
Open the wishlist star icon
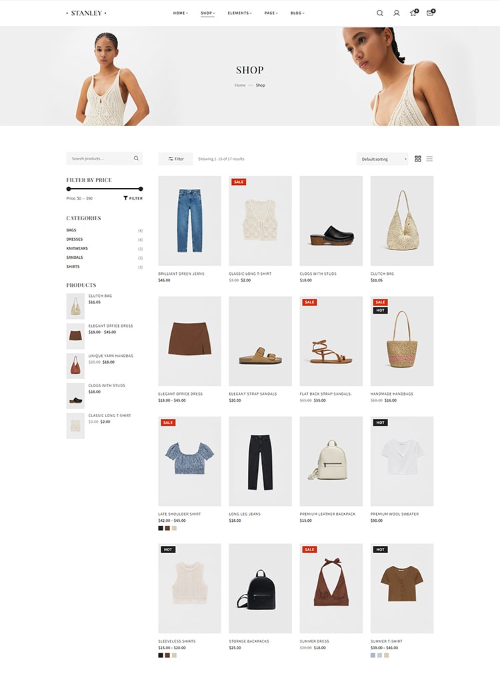tap(413, 13)
